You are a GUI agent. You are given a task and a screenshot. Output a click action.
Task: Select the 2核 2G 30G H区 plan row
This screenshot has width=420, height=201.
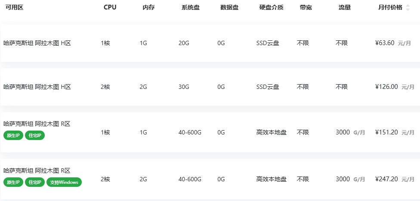(210, 87)
